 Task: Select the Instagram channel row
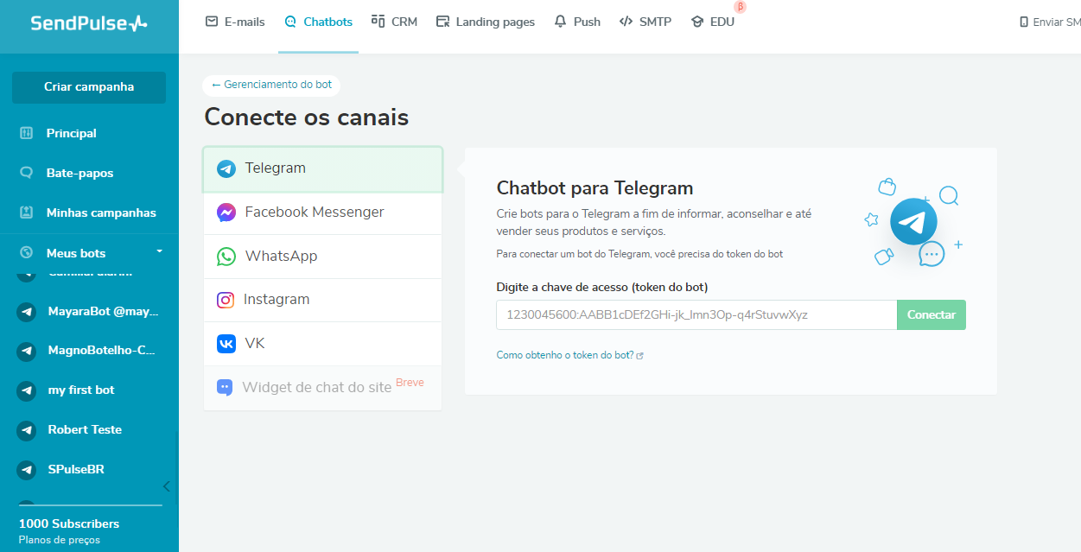[322, 300]
